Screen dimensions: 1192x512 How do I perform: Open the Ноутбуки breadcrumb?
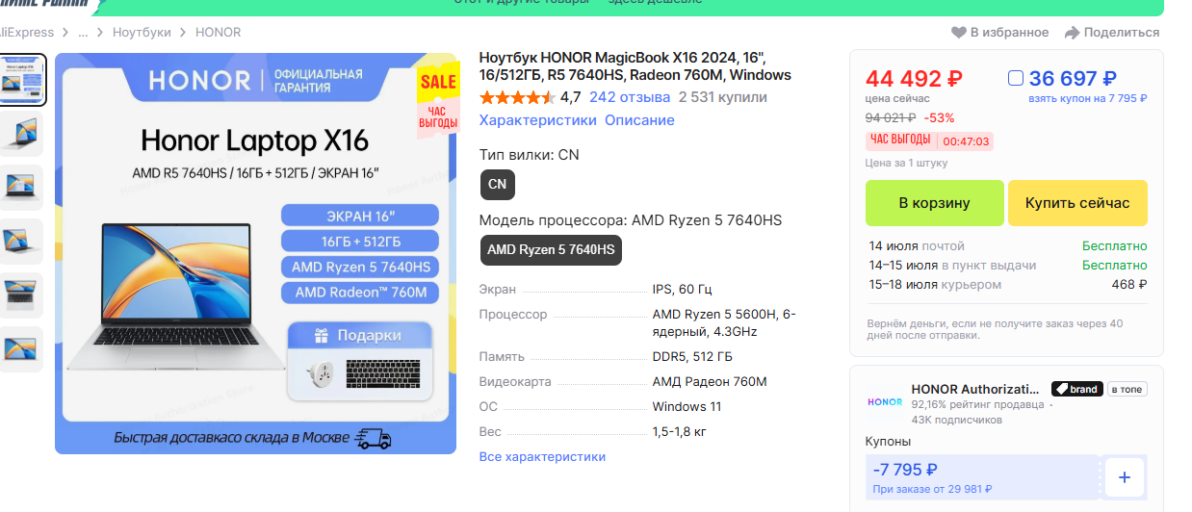click(x=142, y=33)
